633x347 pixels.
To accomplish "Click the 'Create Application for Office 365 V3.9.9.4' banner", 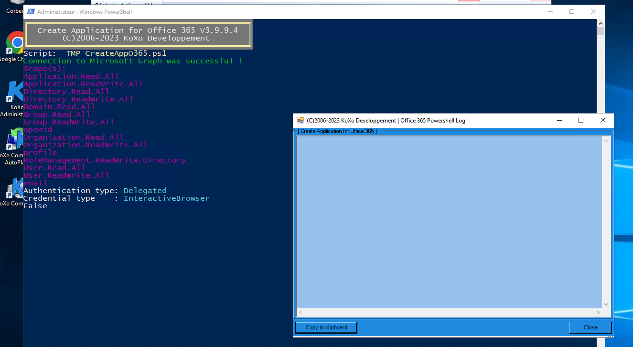I will click(138, 30).
